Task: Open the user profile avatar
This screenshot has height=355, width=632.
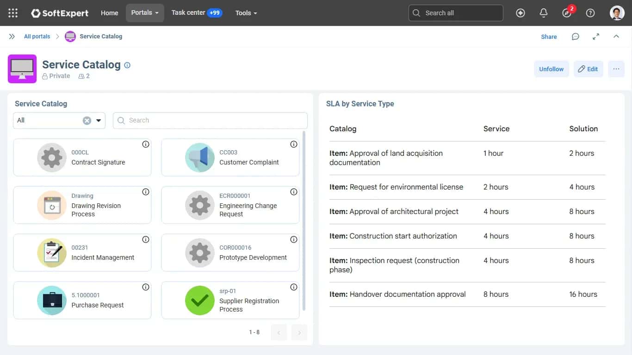Action: [x=617, y=13]
